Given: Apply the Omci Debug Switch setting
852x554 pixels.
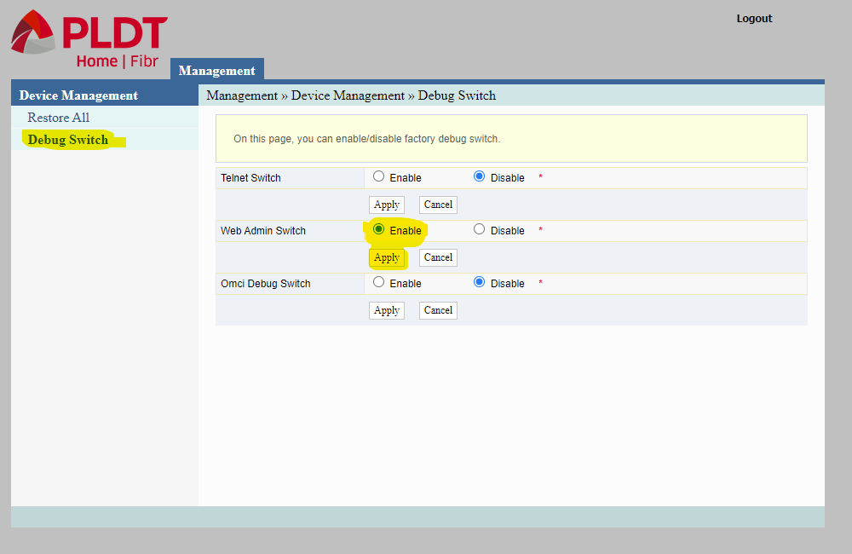Looking at the screenshot, I should pyautogui.click(x=386, y=309).
